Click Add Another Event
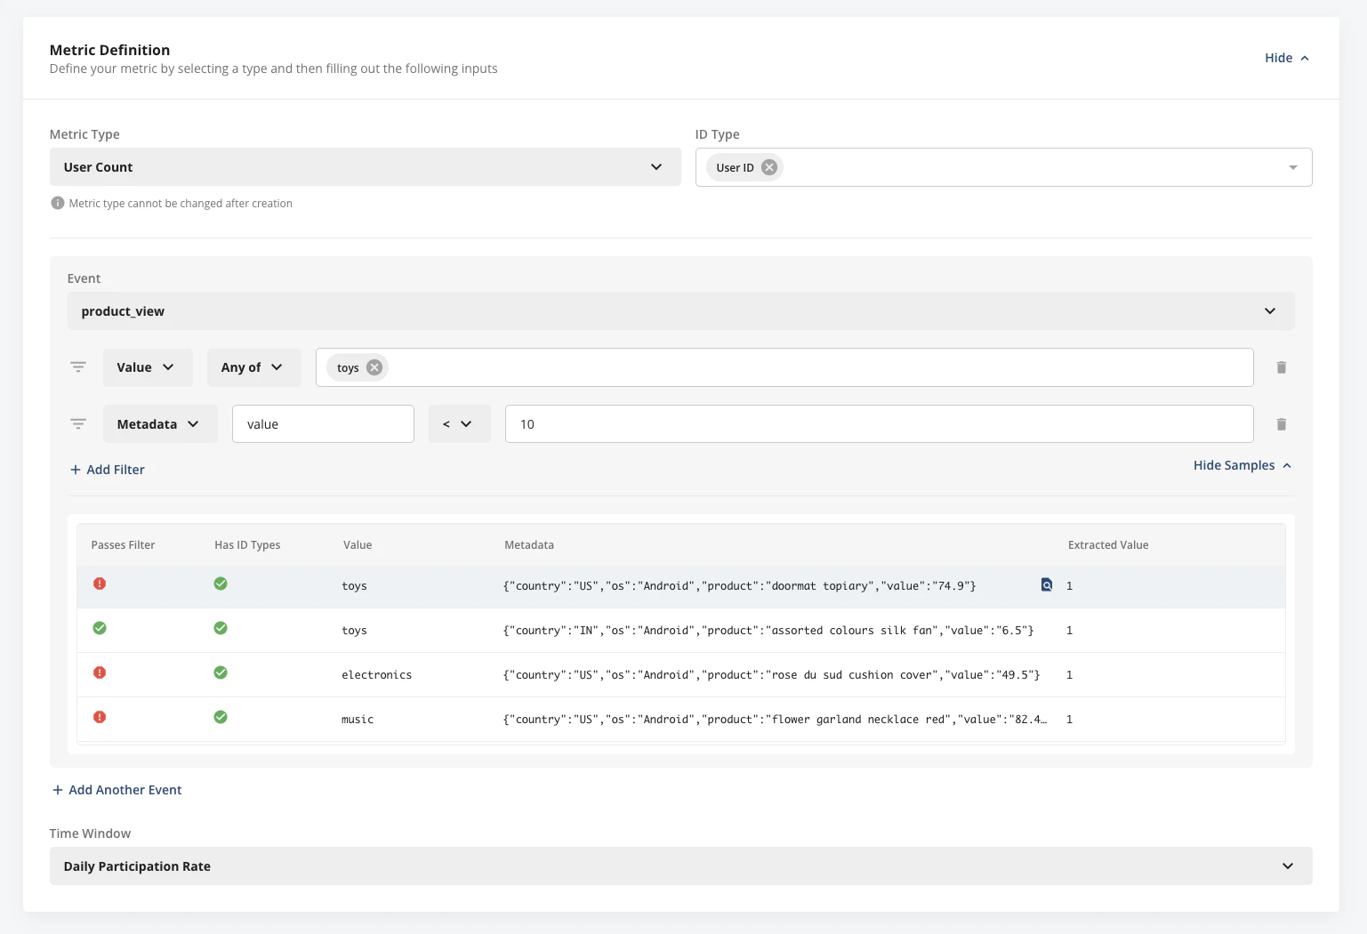 [117, 790]
